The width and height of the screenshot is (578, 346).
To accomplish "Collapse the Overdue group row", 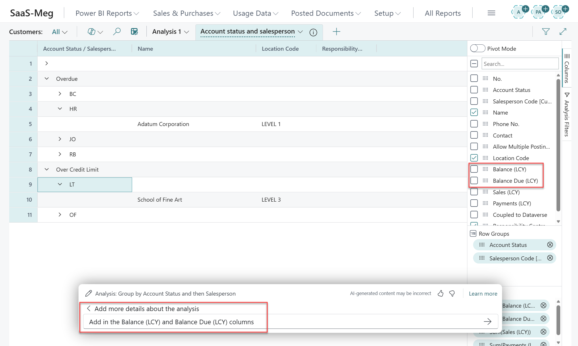I will [46, 78].
